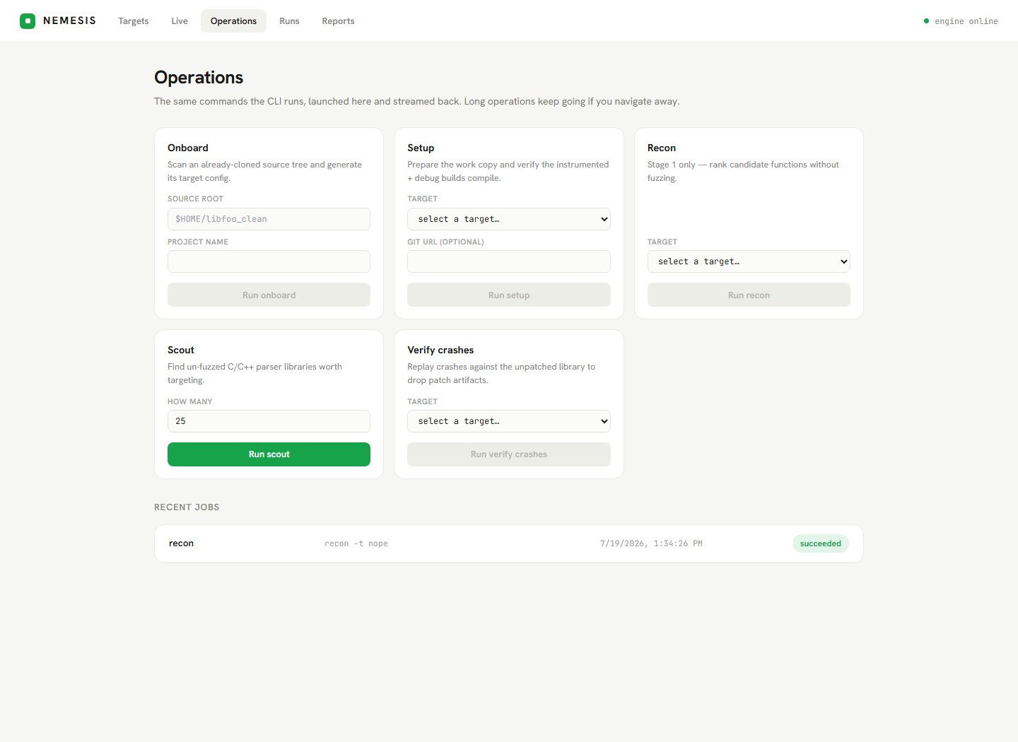Click the How Many field showing 25
This screenshot has height=742, width=1018.
[x=269, y=421]
